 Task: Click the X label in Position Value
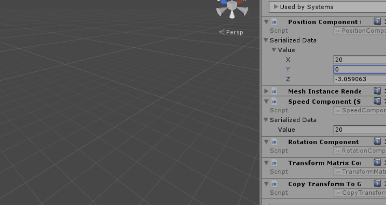pos(288,59)
